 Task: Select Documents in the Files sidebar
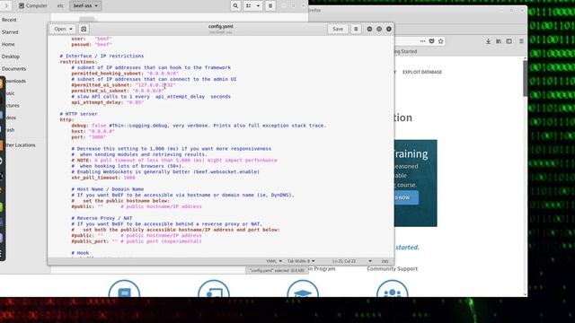click(x=14, y=69)
